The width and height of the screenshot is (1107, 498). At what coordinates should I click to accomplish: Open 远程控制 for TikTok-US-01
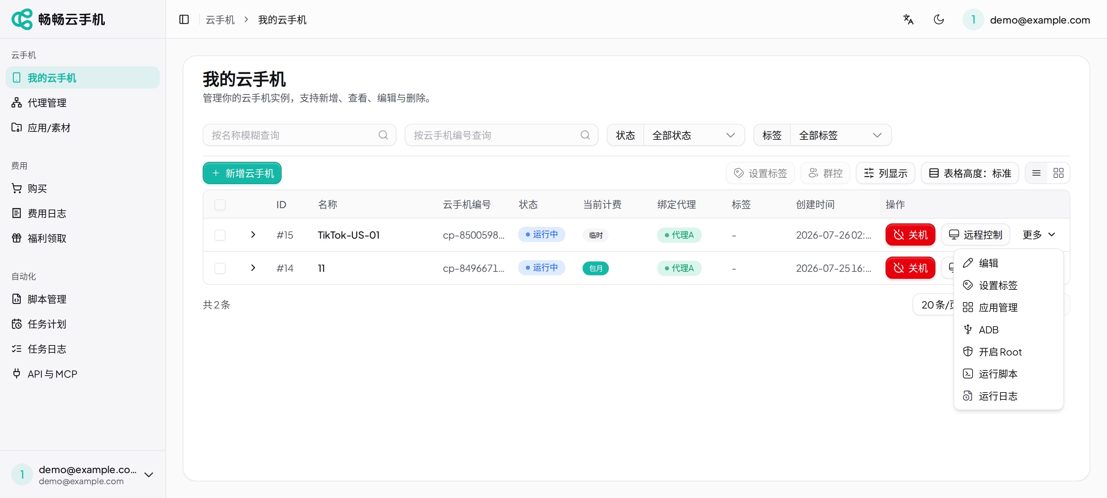975,234
